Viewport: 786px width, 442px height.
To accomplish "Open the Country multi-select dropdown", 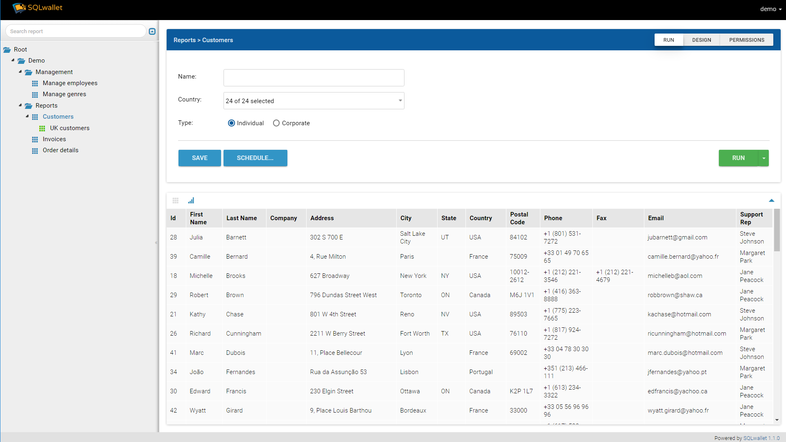I will coord(314,101).
